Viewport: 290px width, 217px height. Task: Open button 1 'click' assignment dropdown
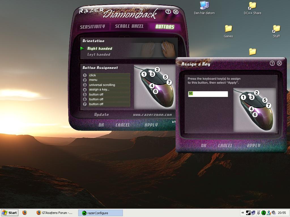click(x=109, y=75)
